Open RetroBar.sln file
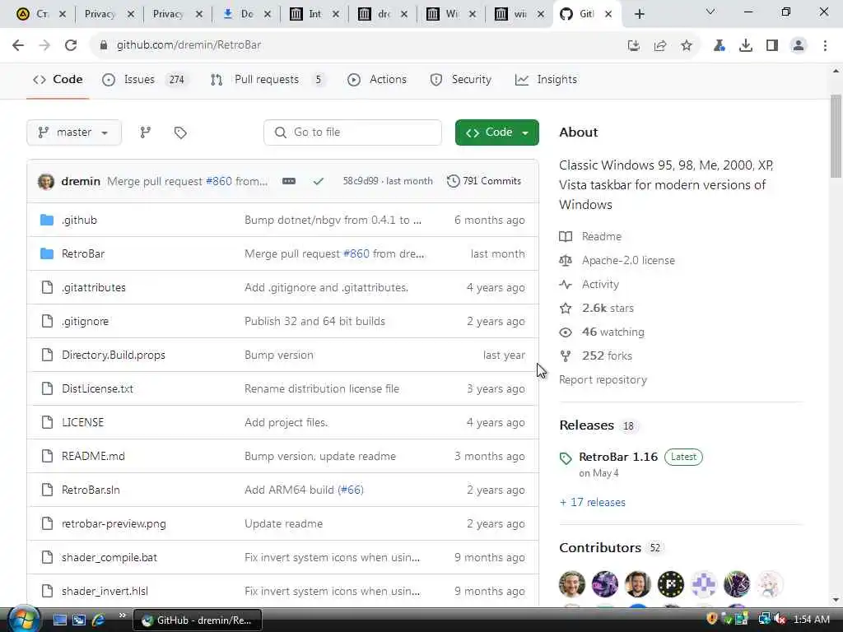The width and height of the screenshot is (843, 632). [91, 490]
